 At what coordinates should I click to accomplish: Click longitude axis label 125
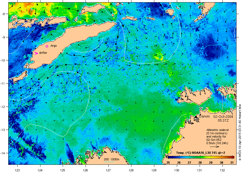point(63,170)
